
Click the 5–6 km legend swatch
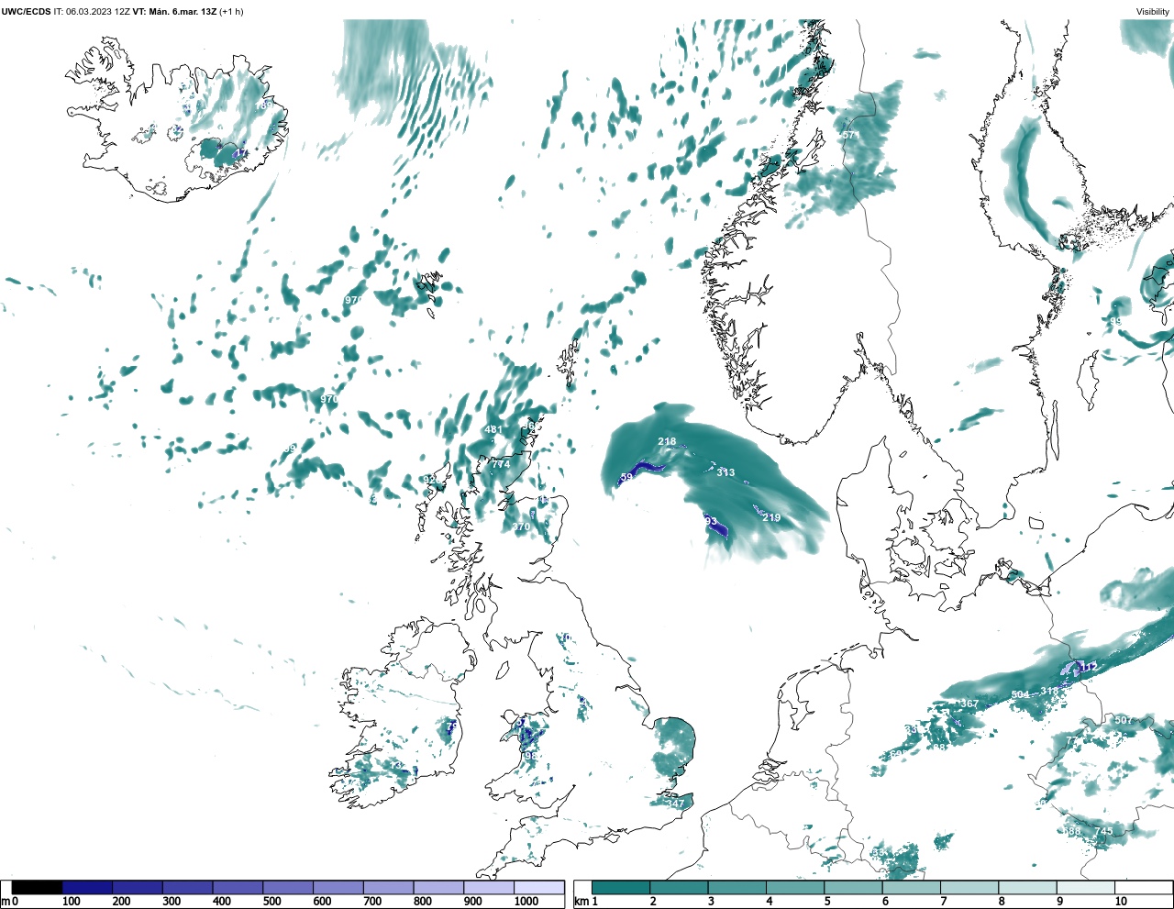point(853,887)
